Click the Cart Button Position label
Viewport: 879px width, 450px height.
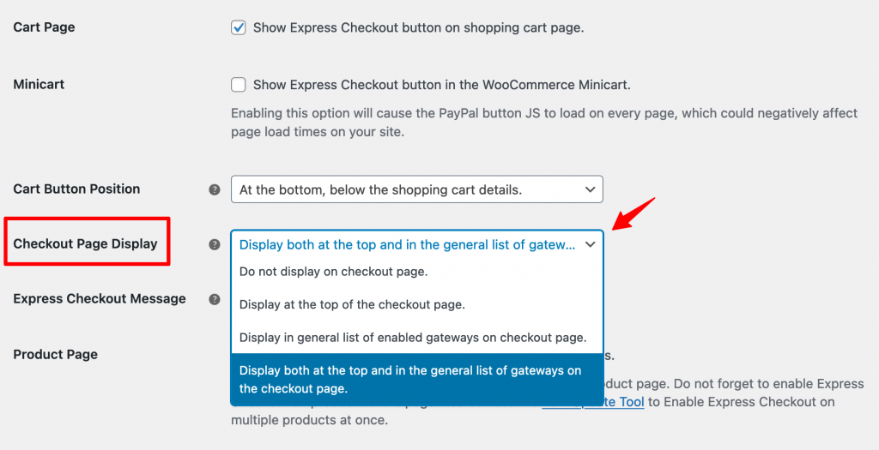76,189
